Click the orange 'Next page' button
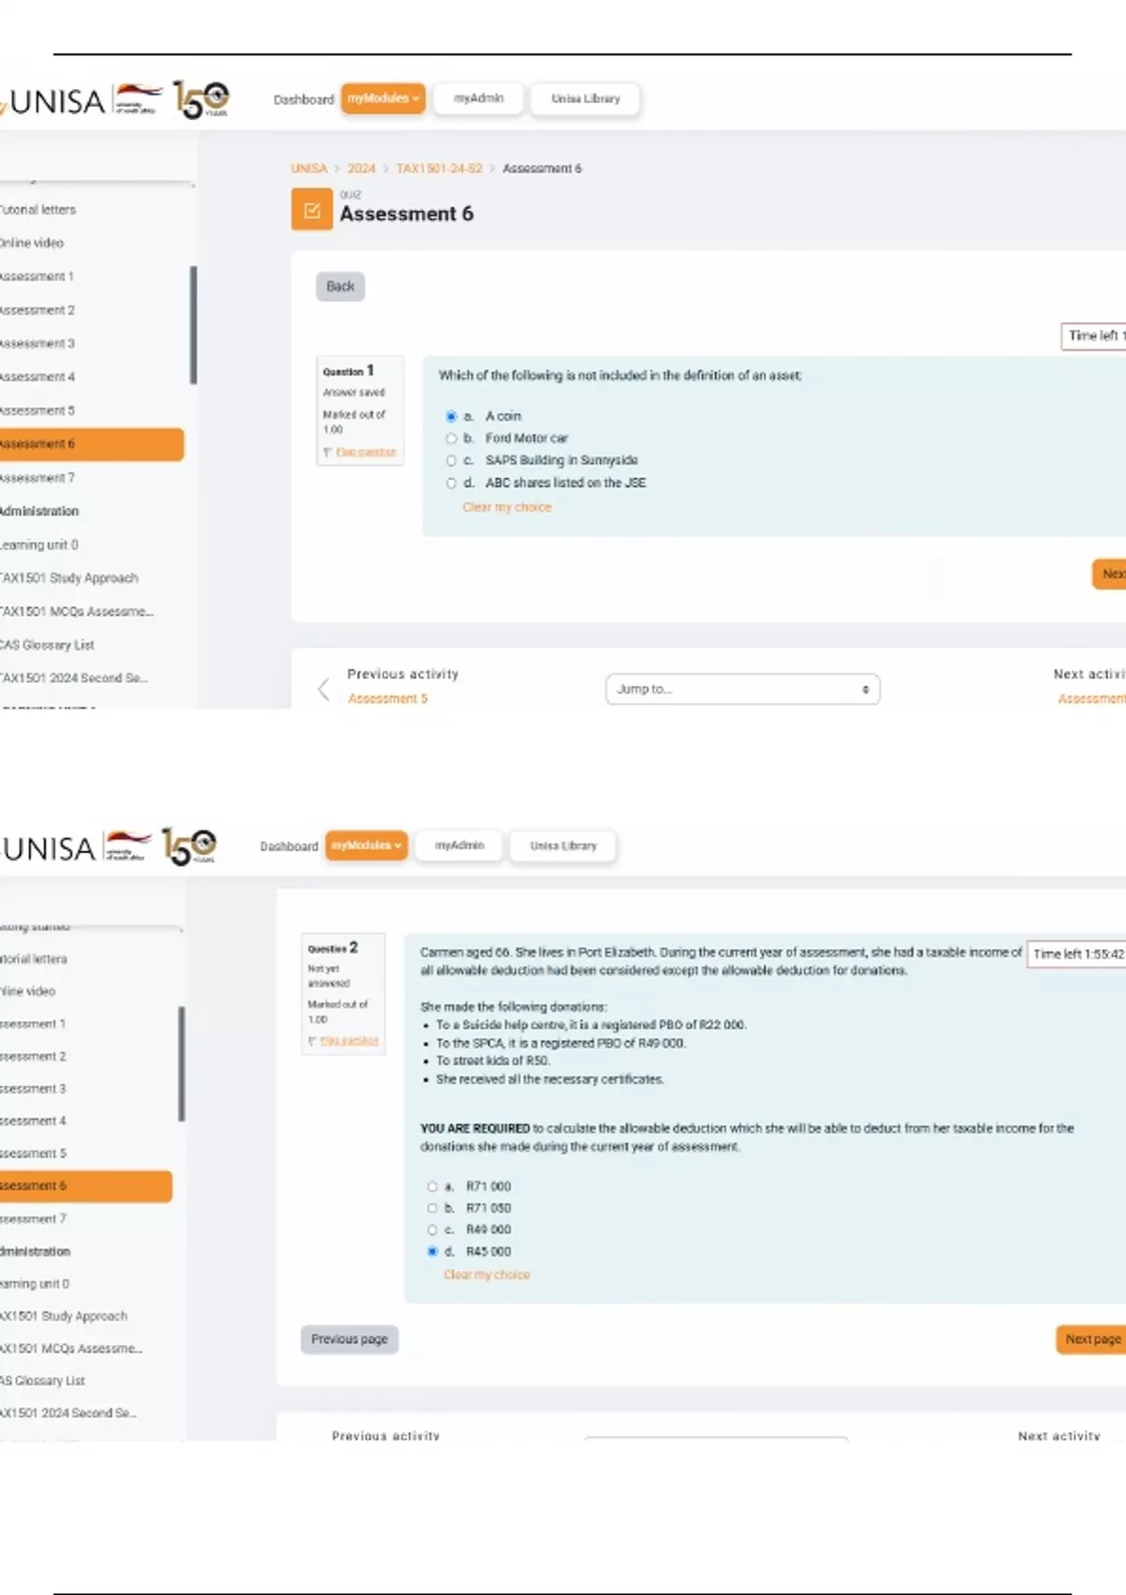 pos(1092,1340)
